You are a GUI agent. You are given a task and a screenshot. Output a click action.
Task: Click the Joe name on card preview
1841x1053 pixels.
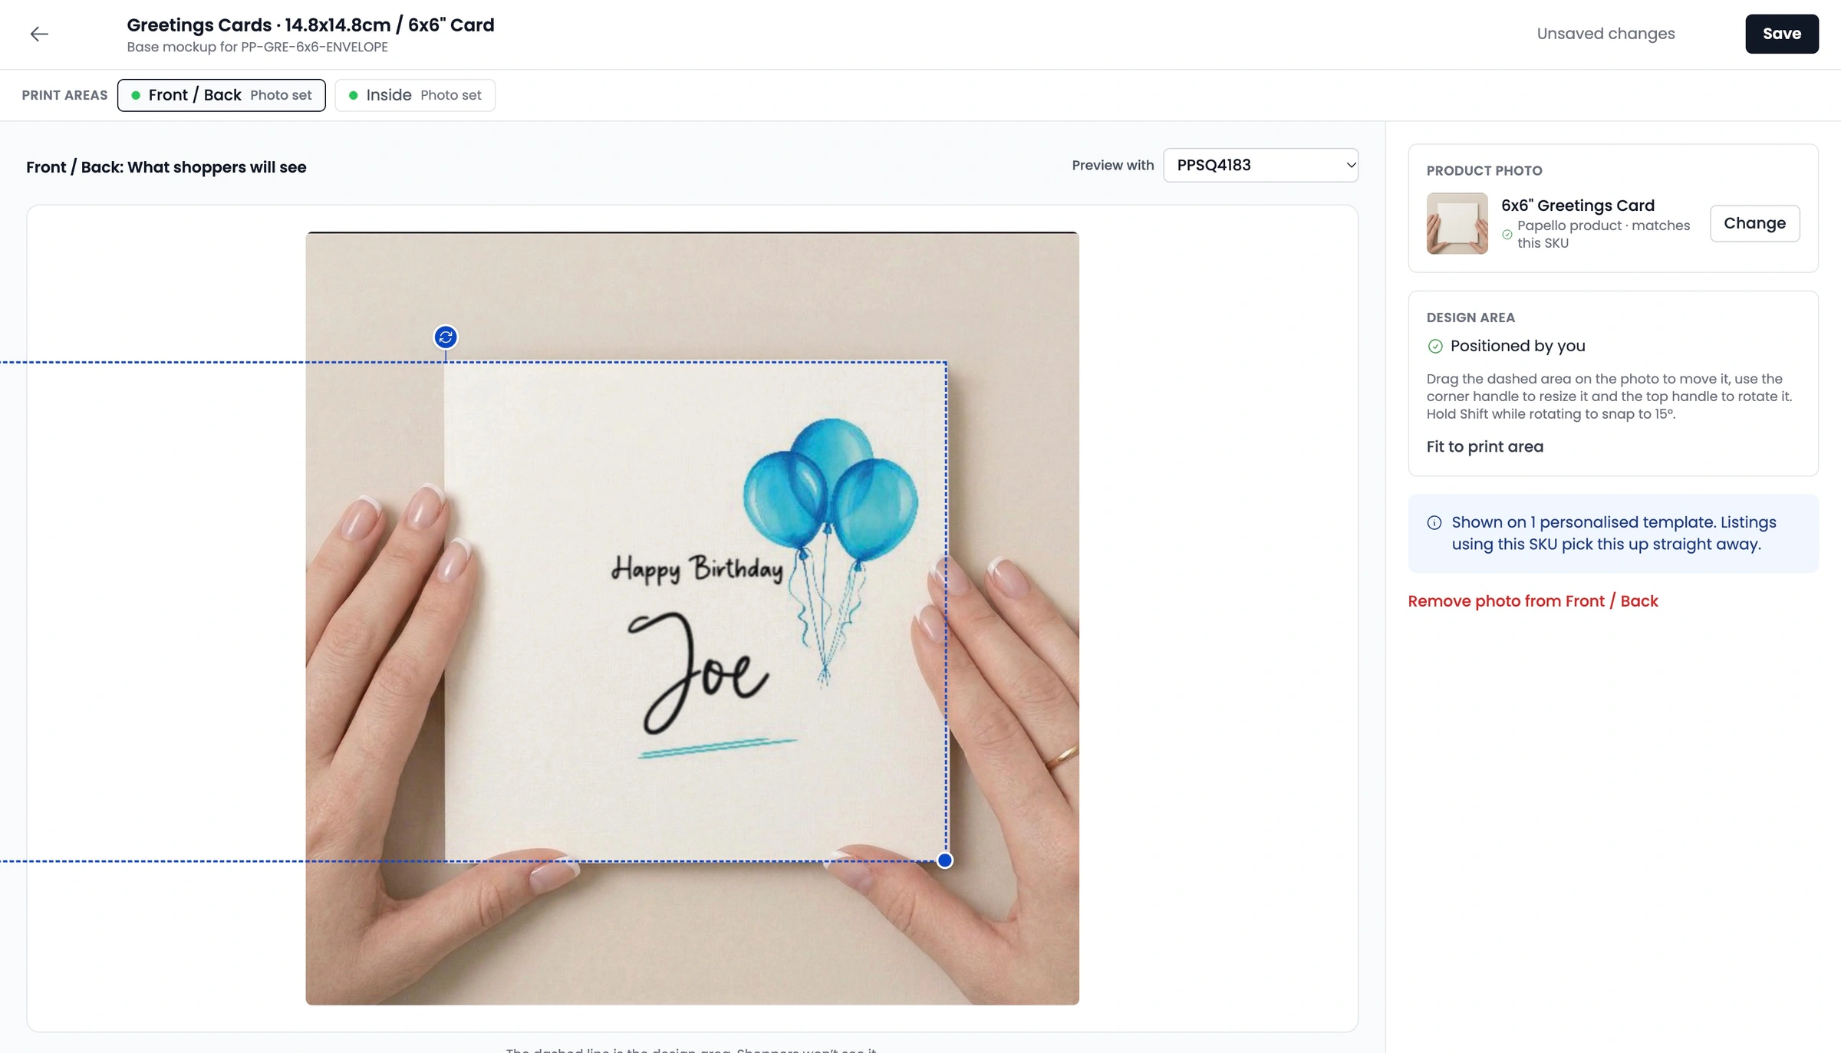coord(698,671)
